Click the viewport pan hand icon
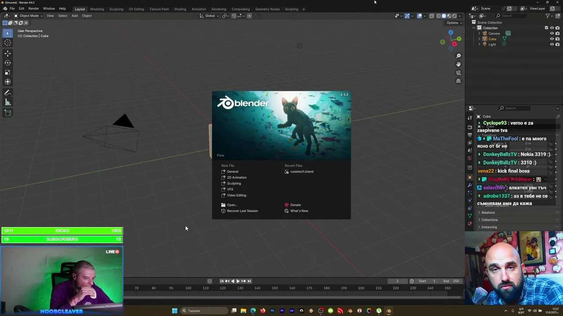 458,64
